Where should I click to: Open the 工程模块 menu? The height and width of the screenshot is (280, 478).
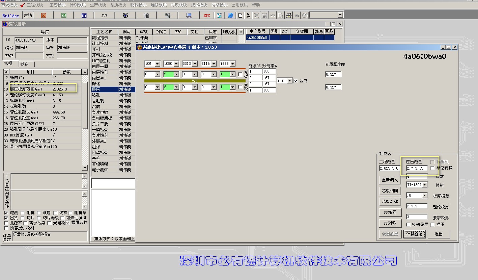pos(35,5)
